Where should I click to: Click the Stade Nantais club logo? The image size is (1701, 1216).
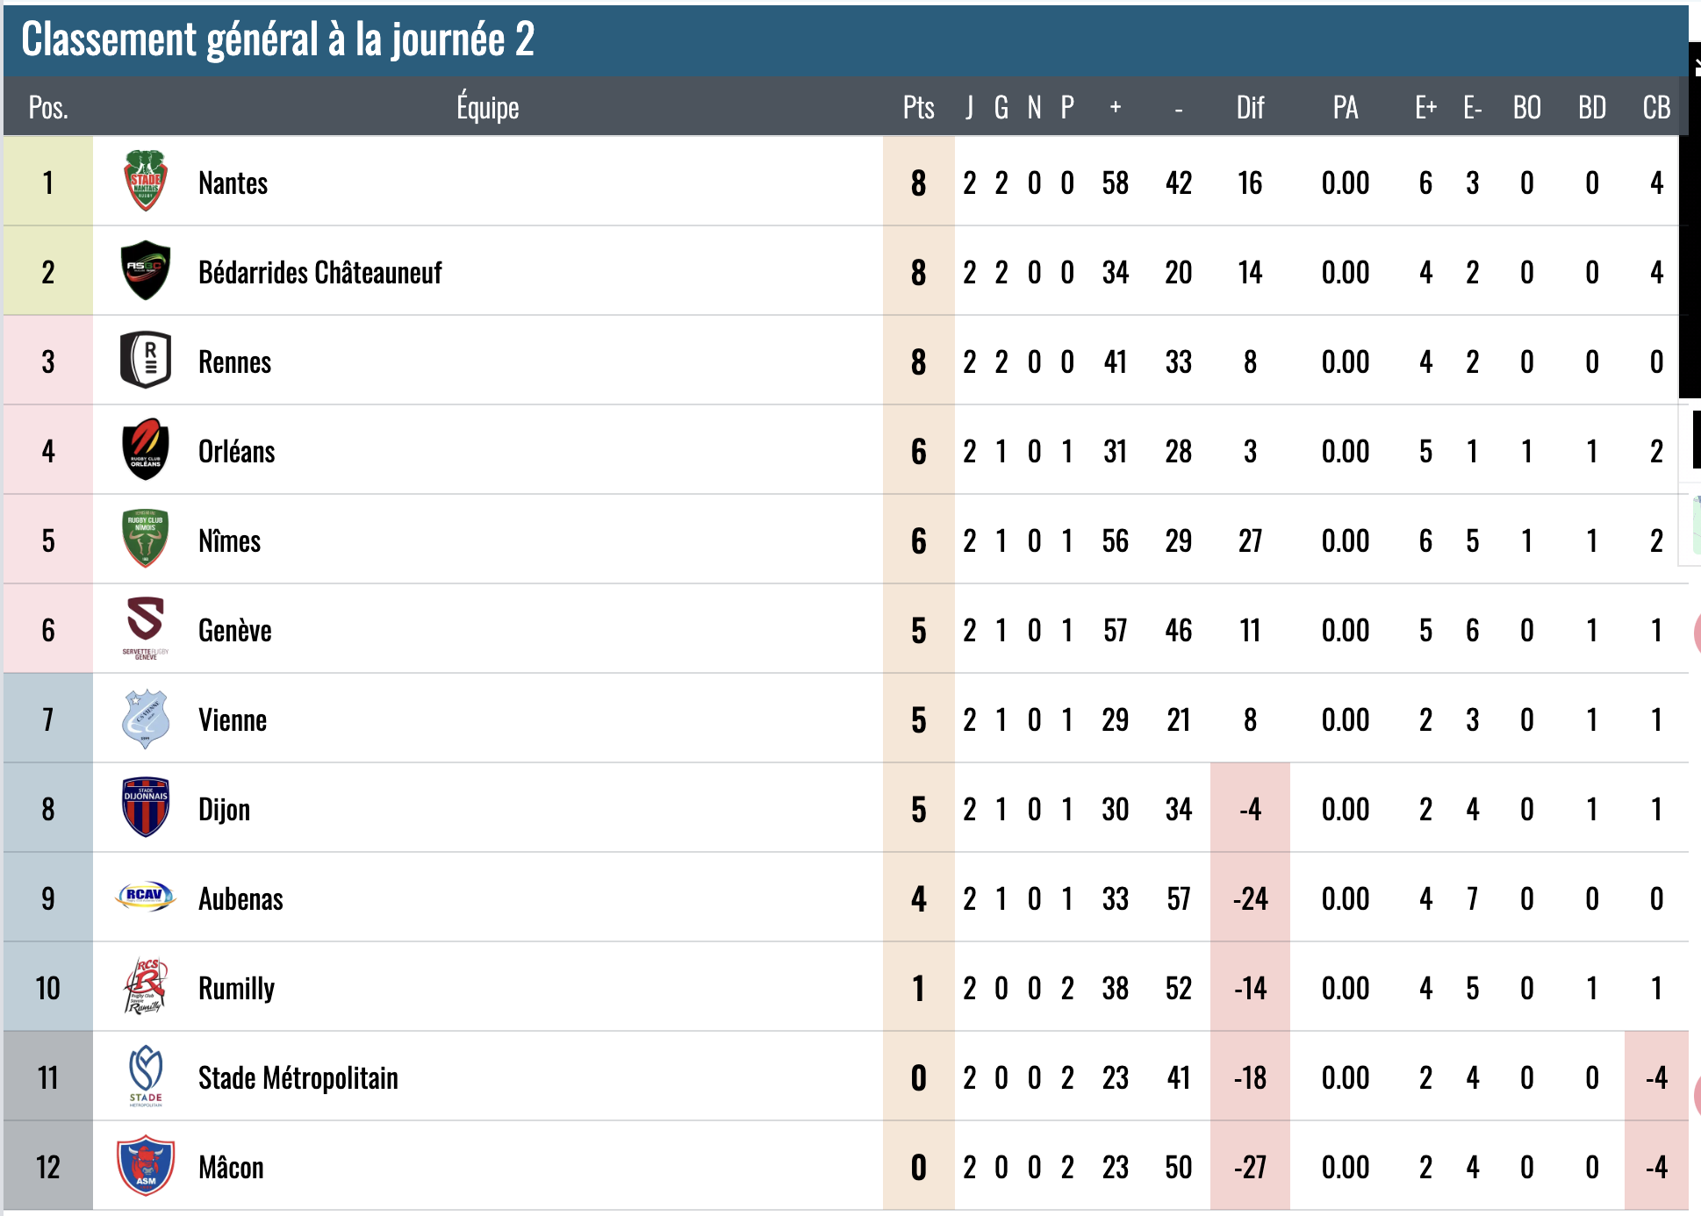click(x=146, y=182)
